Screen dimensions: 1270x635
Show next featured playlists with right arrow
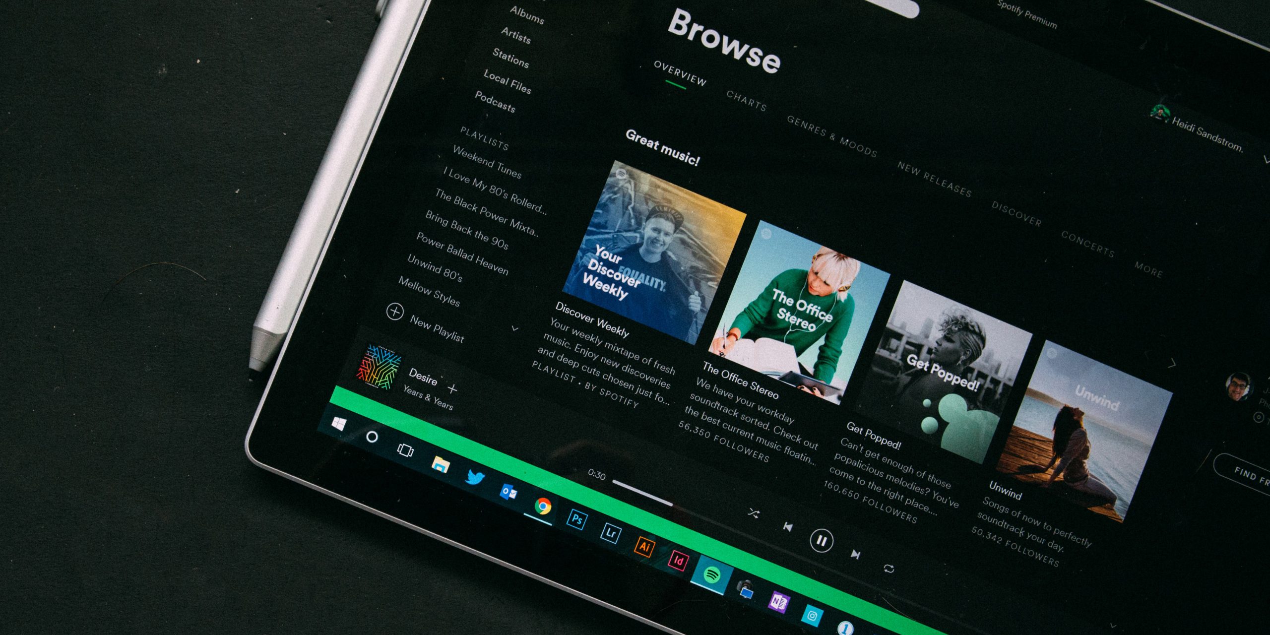(x=1172, y=364)
